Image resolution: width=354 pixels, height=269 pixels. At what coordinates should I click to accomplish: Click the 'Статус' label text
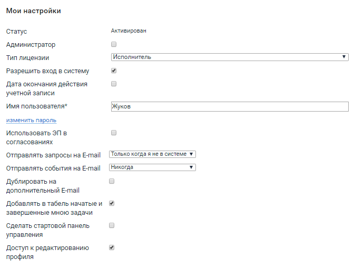pos(16,32)
